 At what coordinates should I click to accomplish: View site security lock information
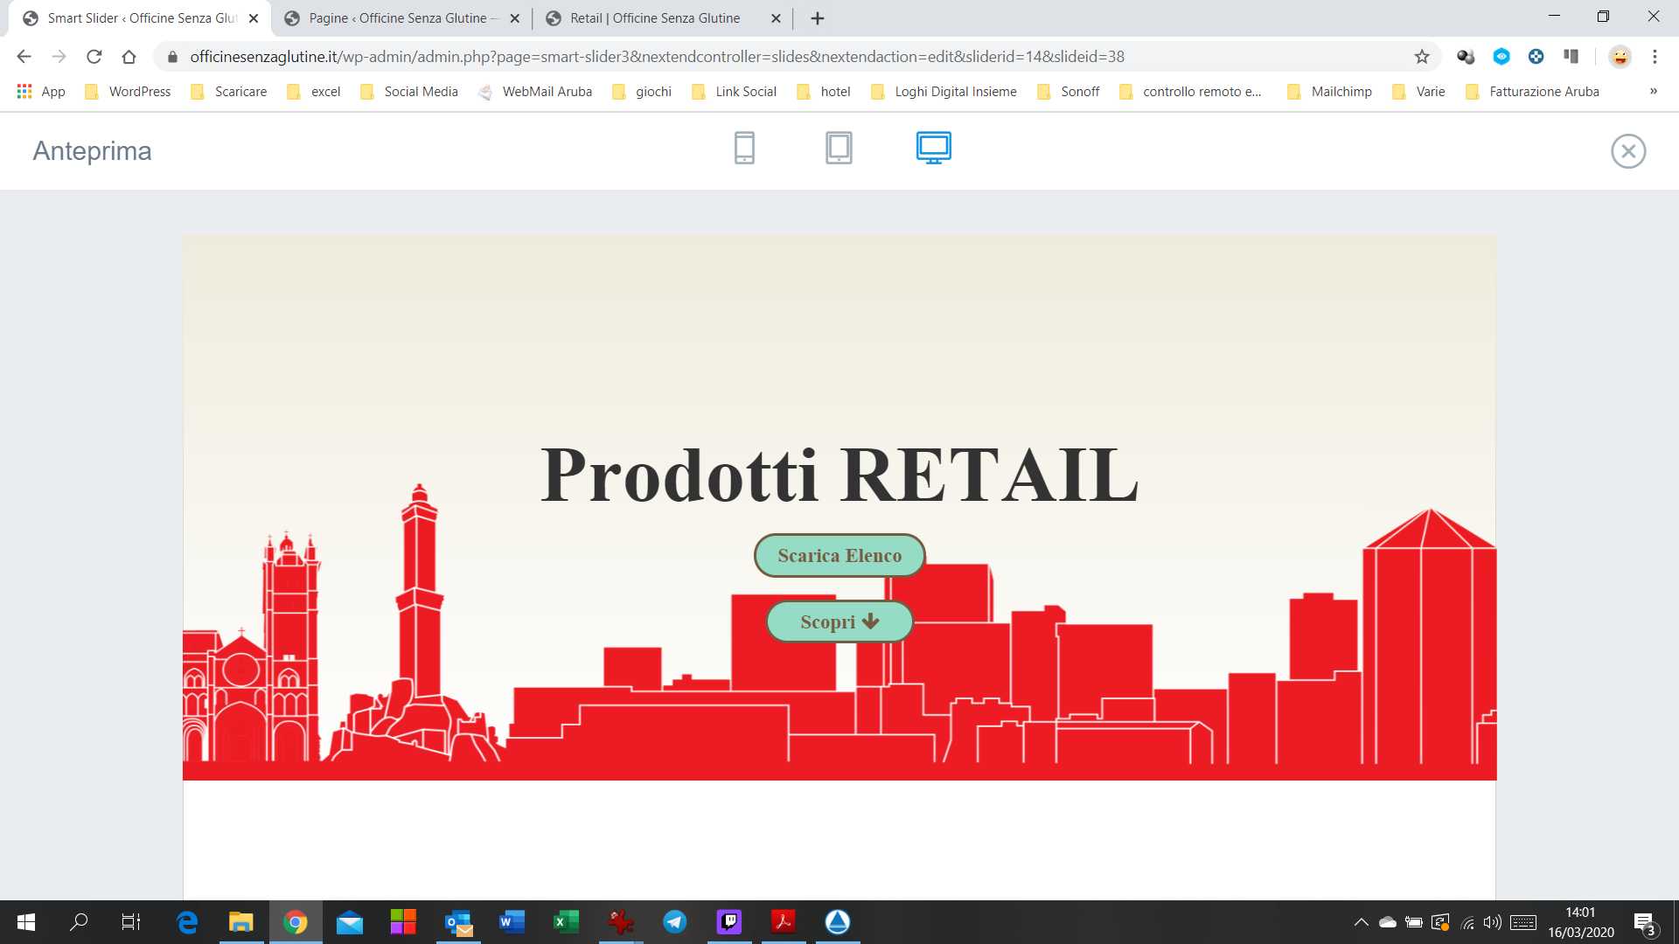pos(172,57)
